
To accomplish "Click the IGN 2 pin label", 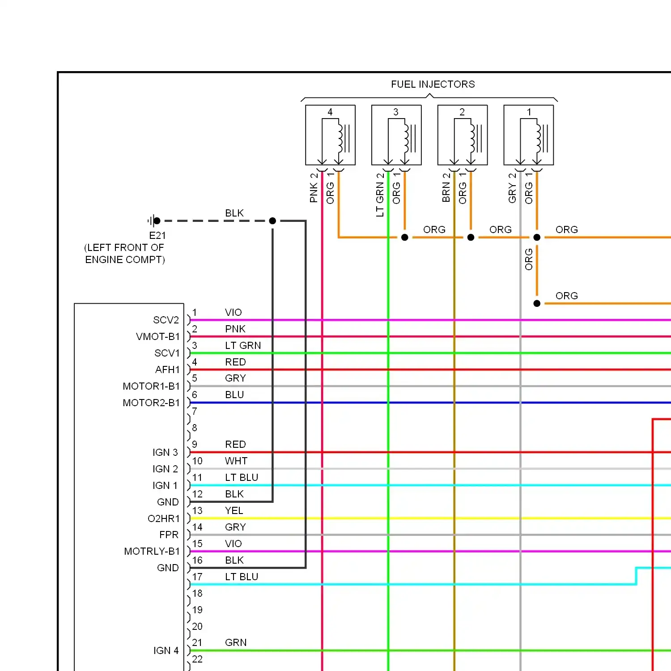I will (165, 469).
